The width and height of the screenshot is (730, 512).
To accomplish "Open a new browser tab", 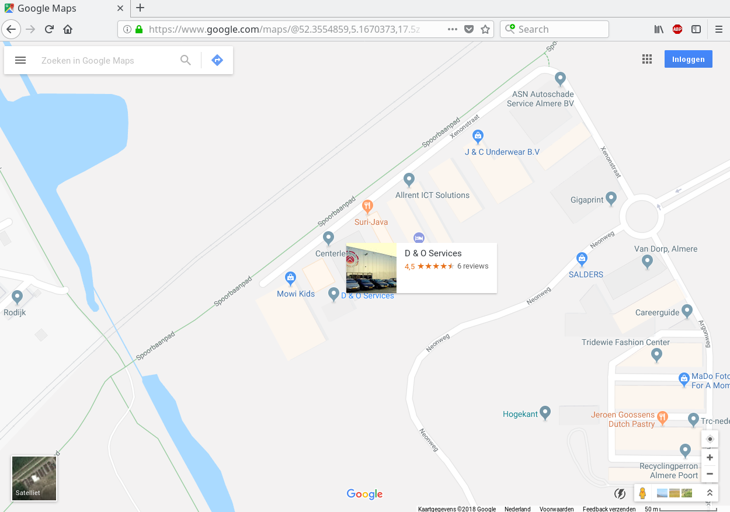I will 140,8.
